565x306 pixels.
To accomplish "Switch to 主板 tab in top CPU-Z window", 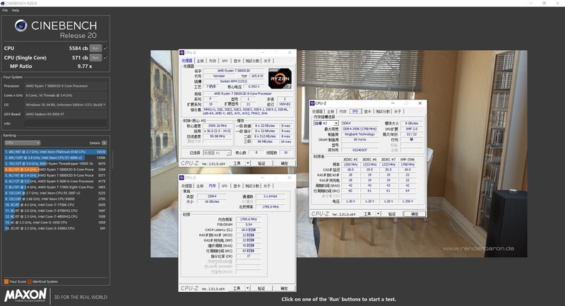I will coord(201,61).
